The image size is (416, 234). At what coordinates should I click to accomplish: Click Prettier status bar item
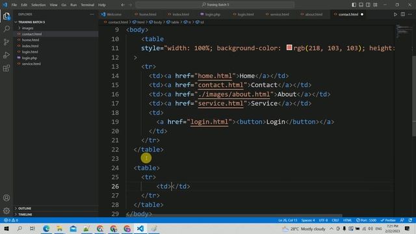point(388,220)
